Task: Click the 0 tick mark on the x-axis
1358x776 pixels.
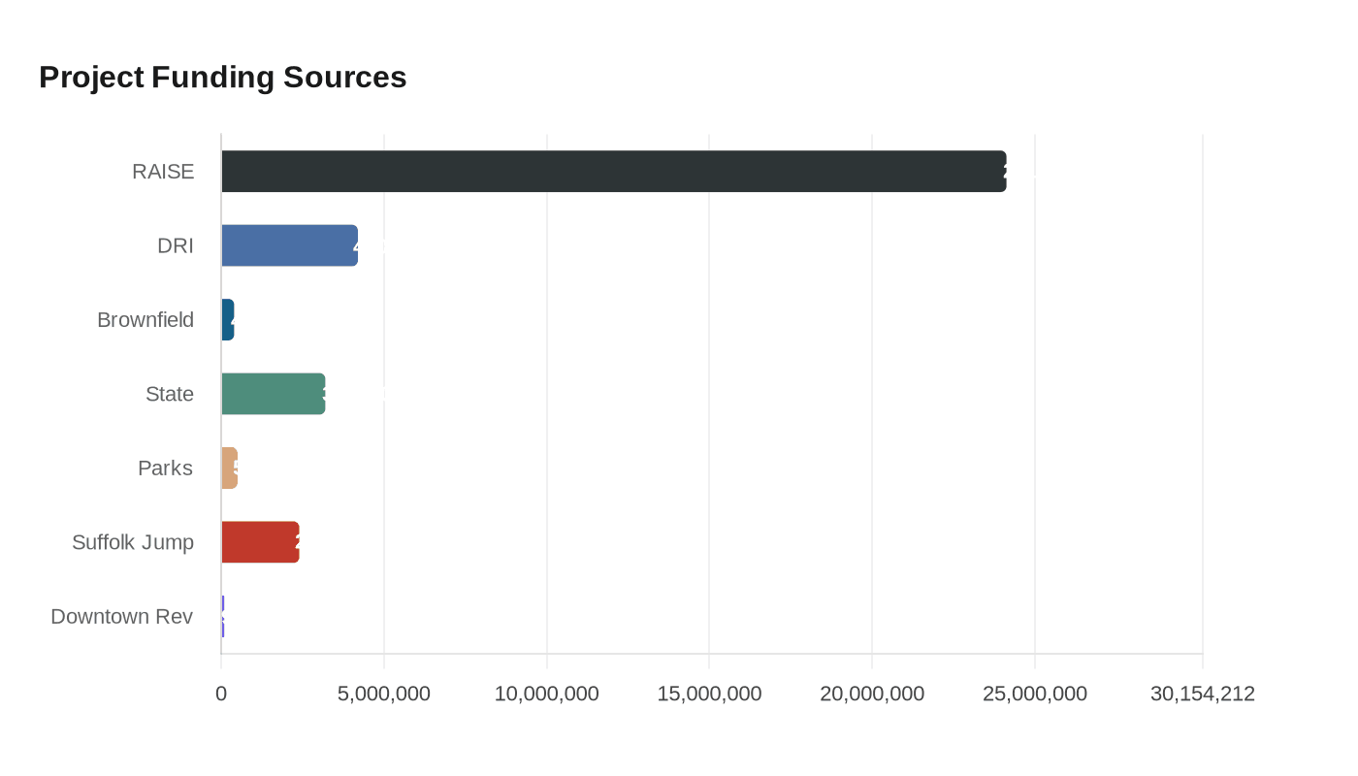Action: click(221, 694)
